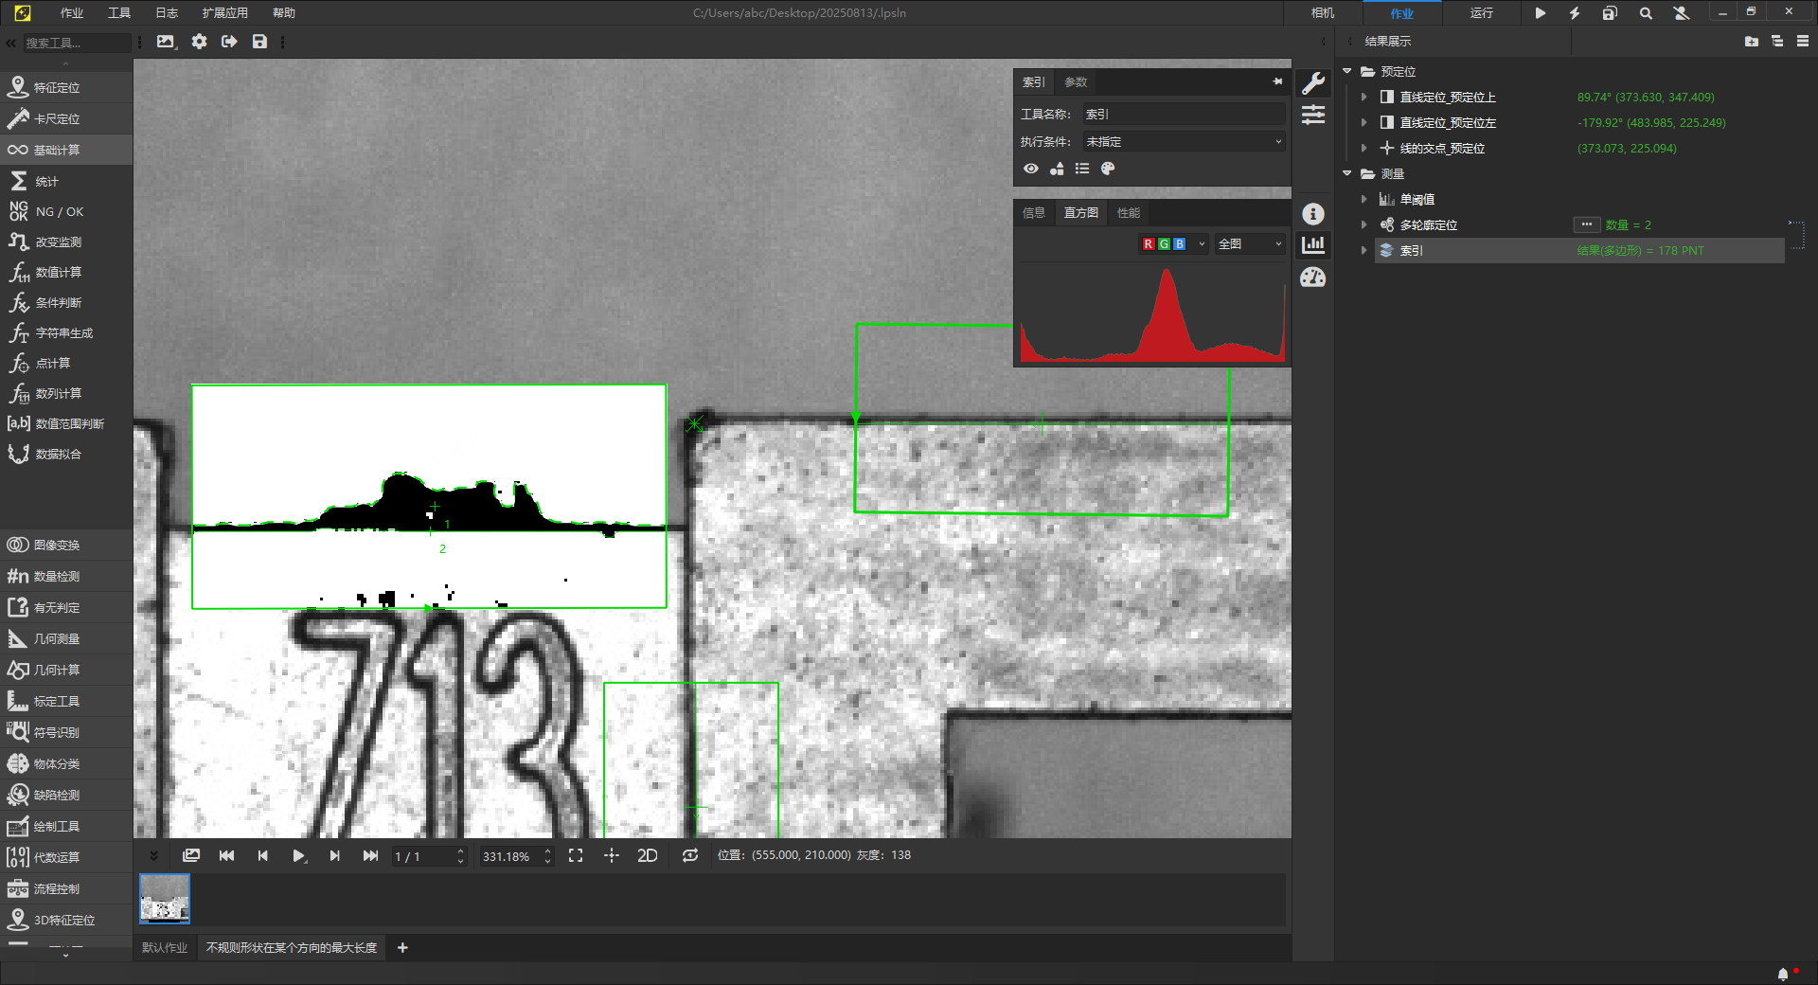The image size is (1818, 985).
Task: Click the add-folder icon in 结果展示 header
Action: click(x=1751, y=42)
